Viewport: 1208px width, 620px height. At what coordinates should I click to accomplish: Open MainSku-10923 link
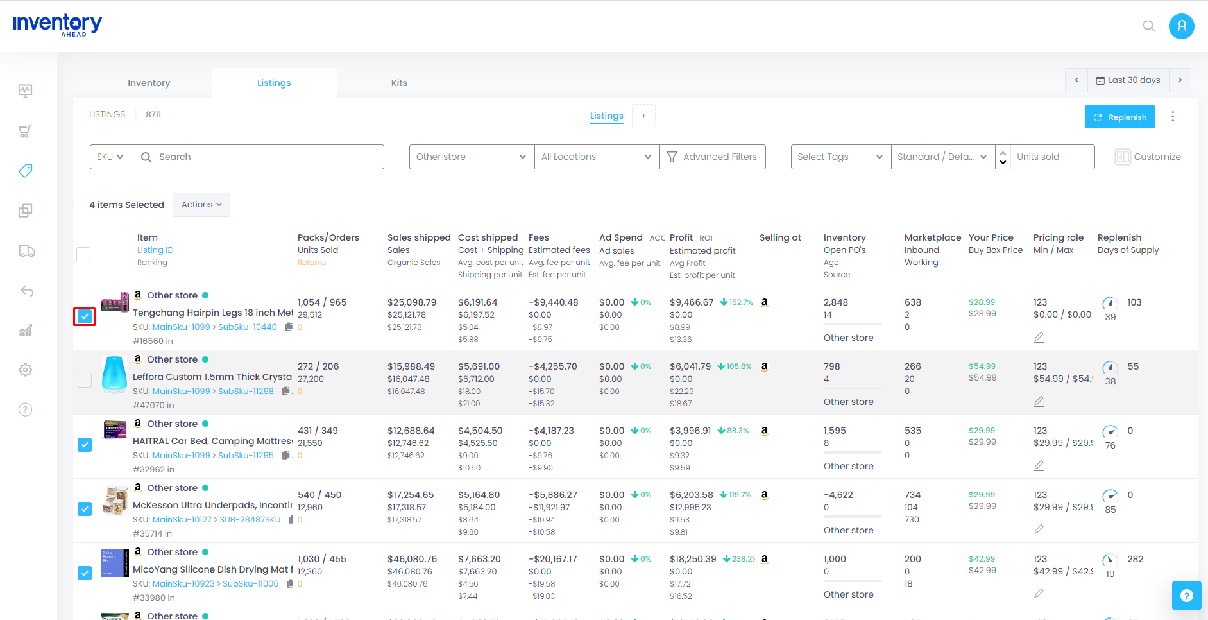[x=183, y=583]
